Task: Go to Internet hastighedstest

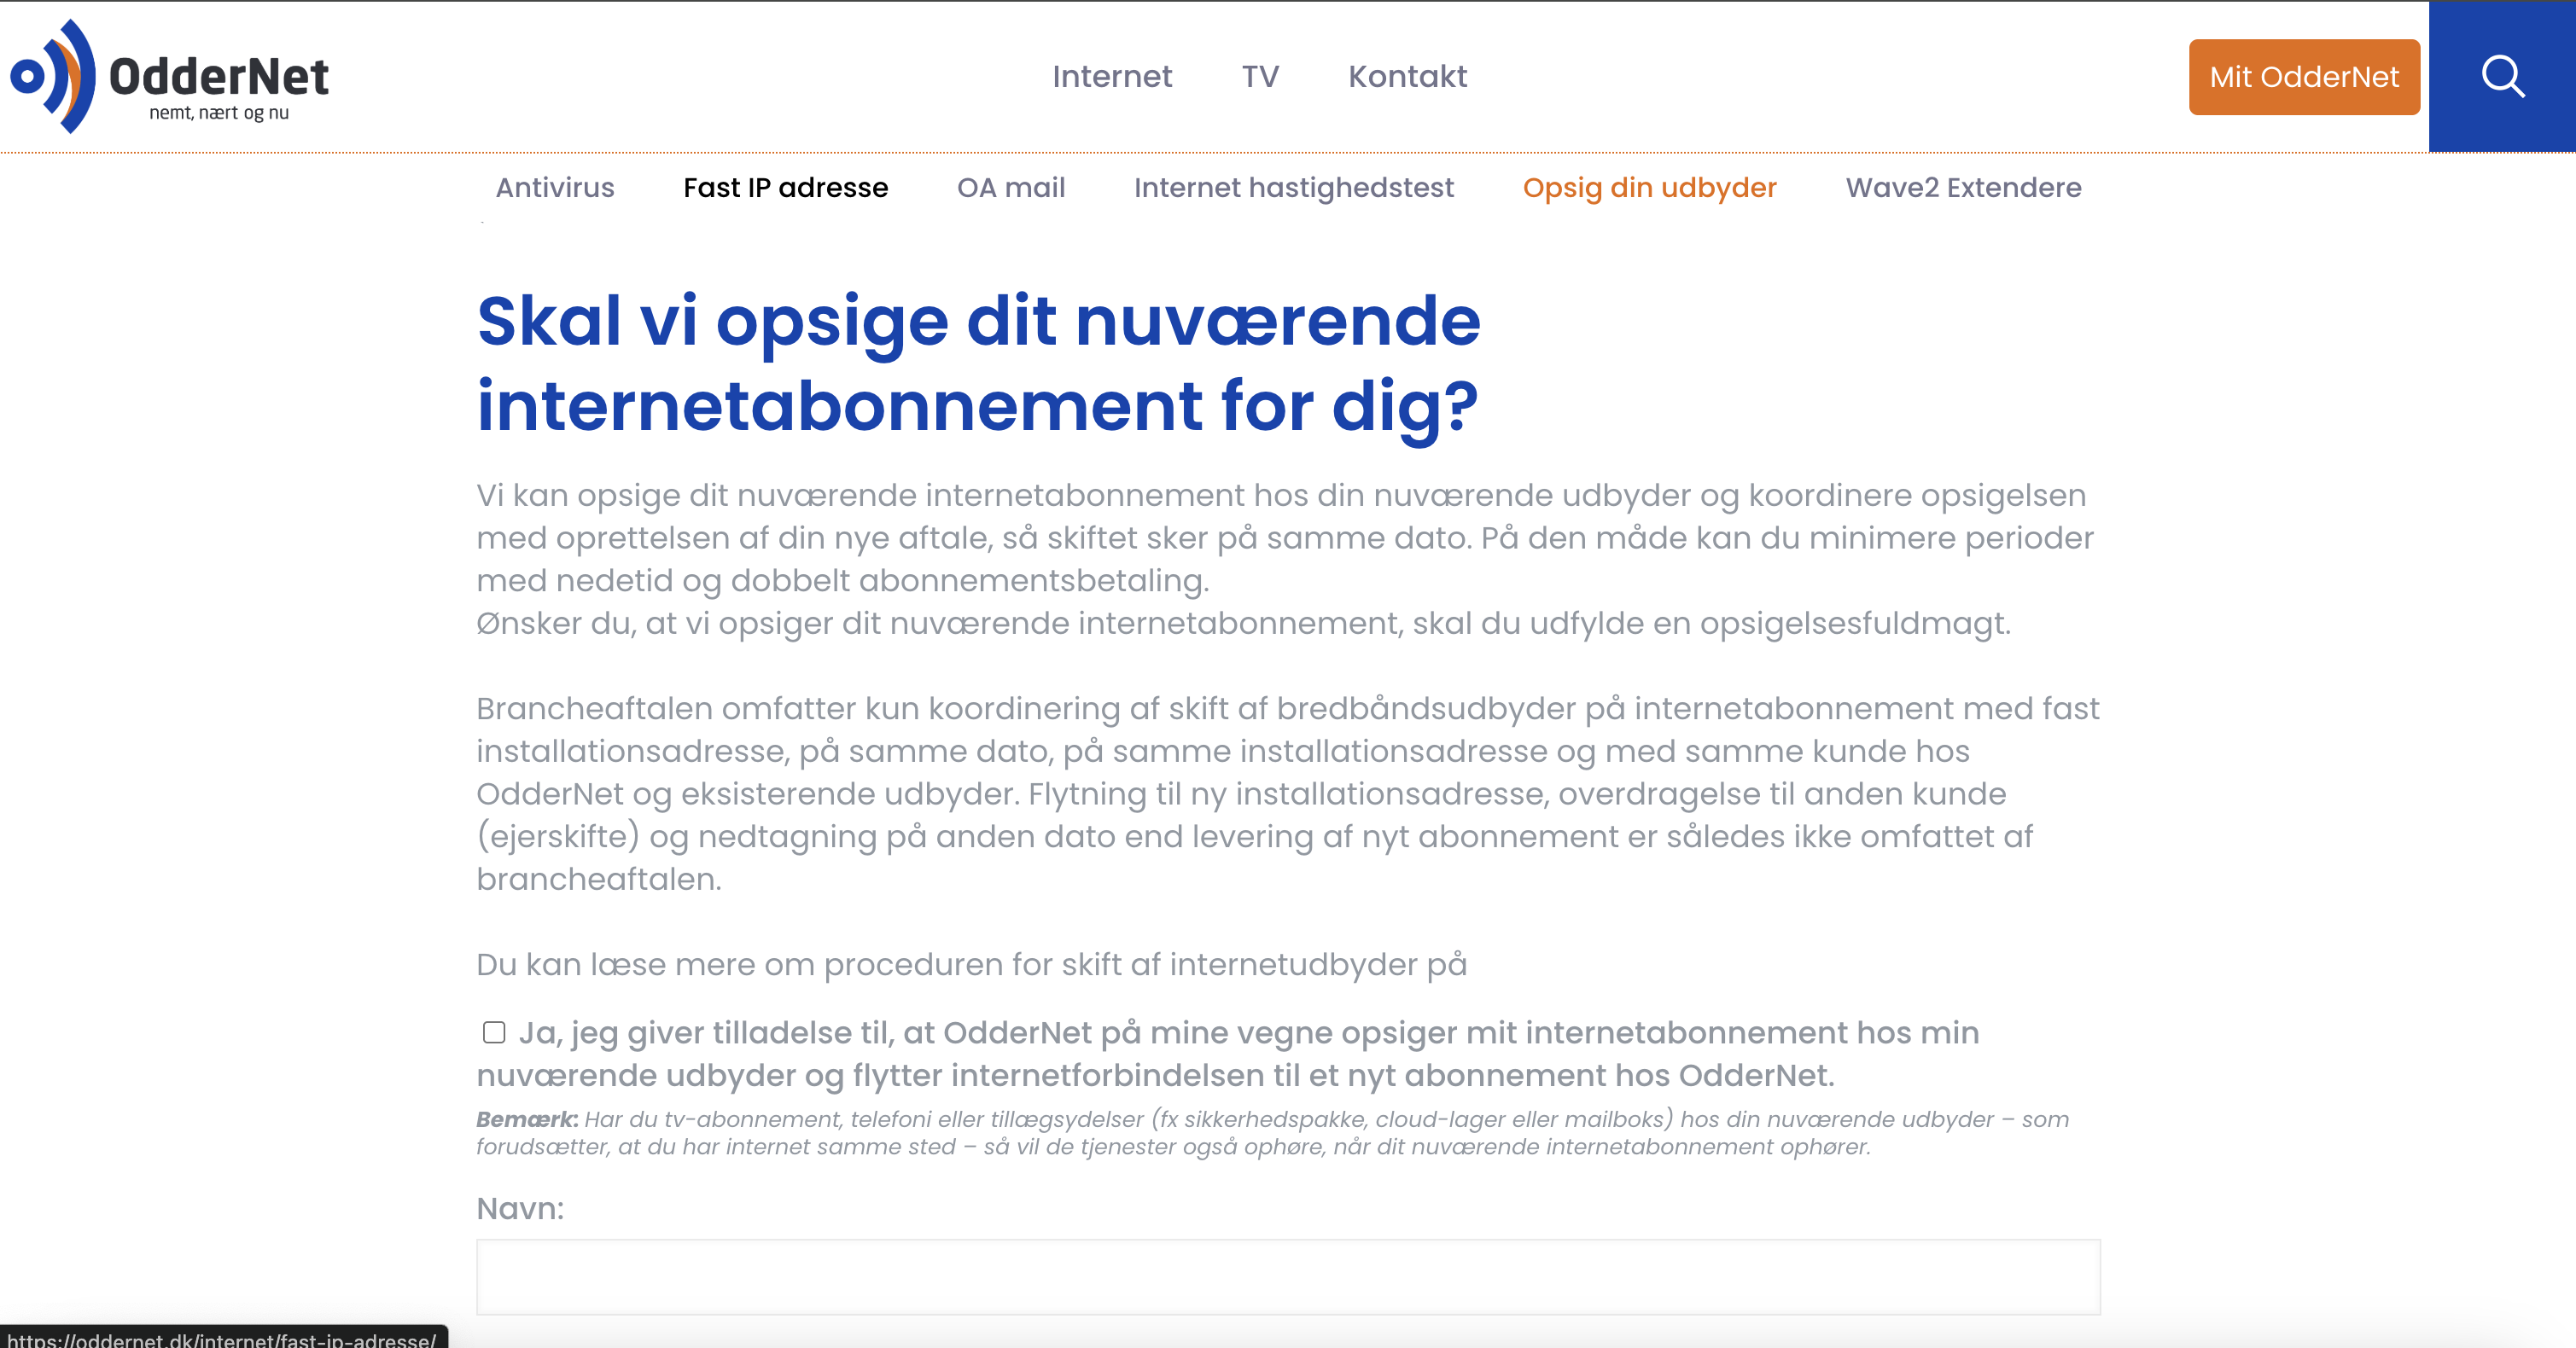Action: click(x=1294, y=188)
